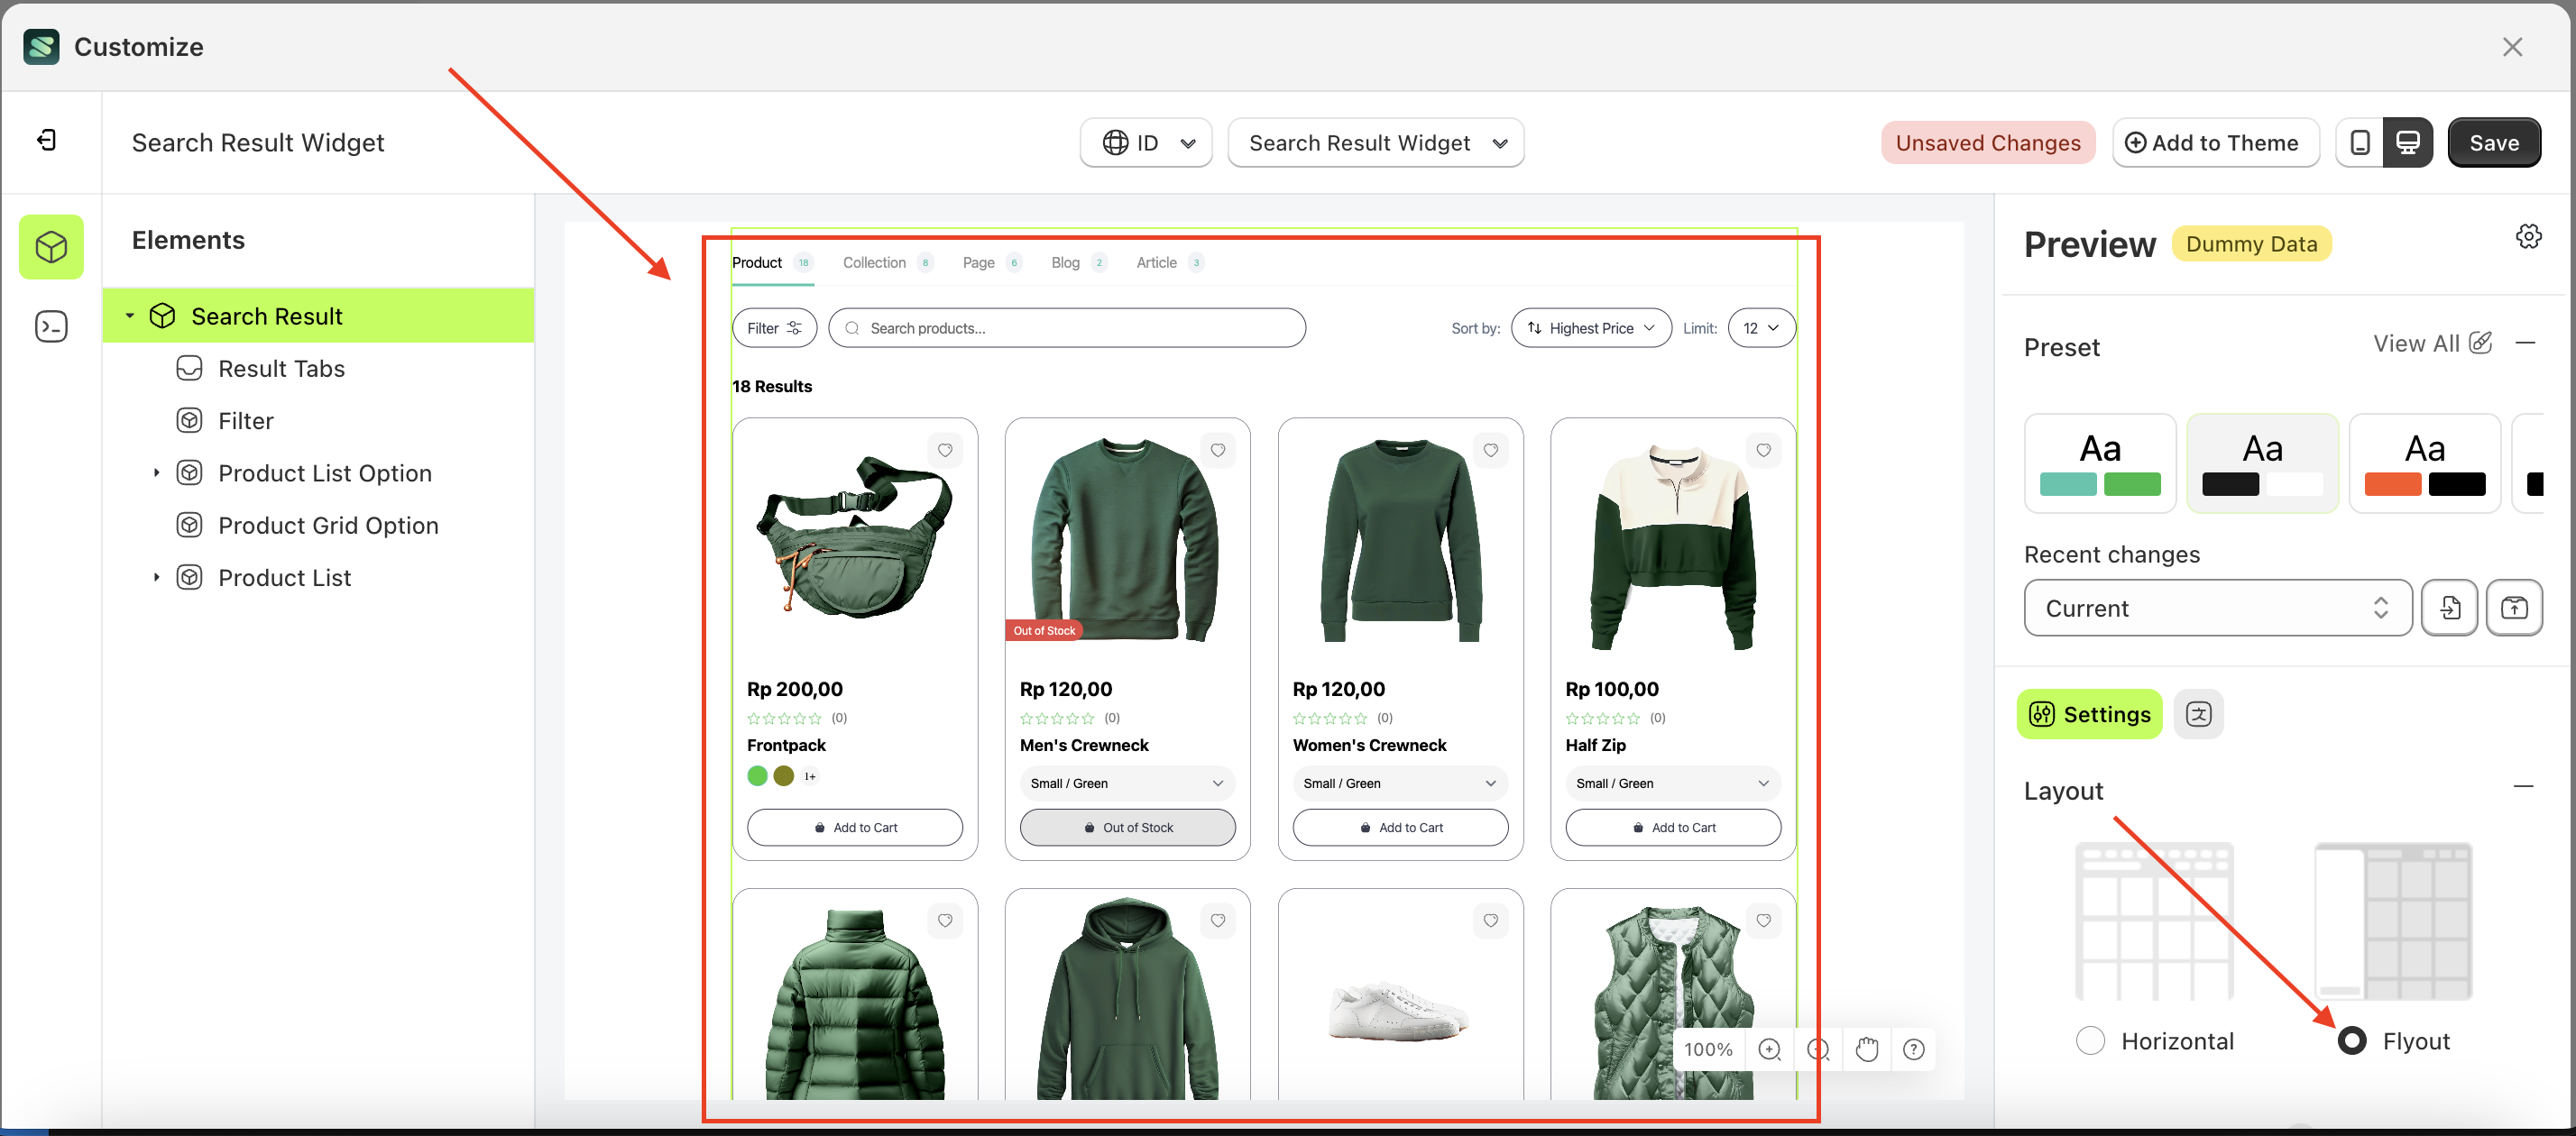Viewport: 2576px width, 1136px height.
Task: Click the export preset icon button
Action: point(2514,608)
